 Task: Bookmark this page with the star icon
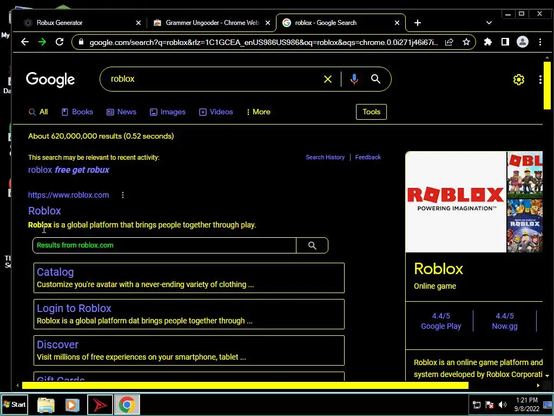tap(466, 42)
